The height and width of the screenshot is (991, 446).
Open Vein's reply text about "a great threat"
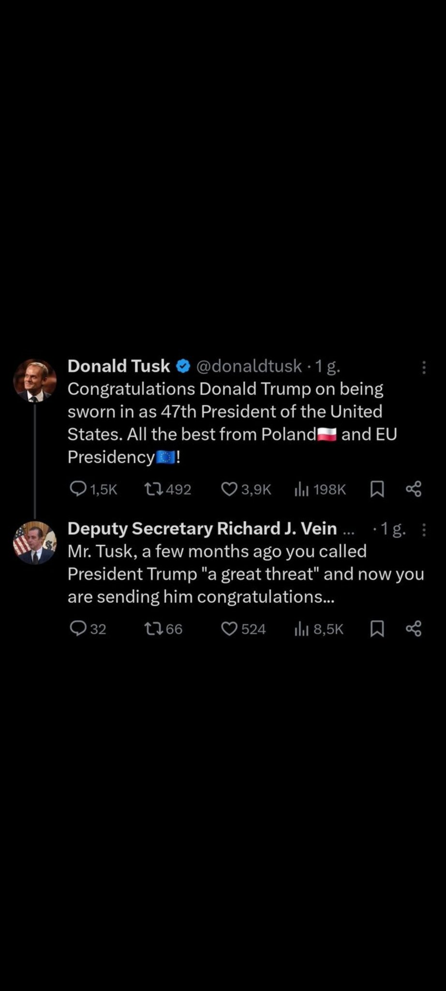point(246,574)
